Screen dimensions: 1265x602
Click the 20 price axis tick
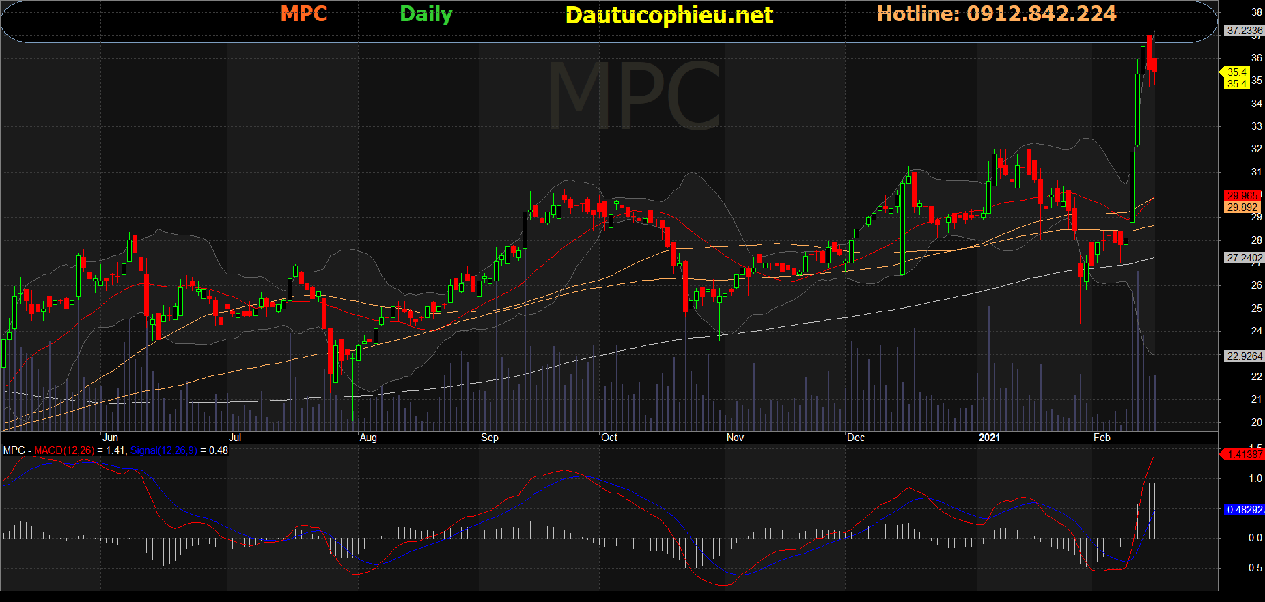1256,422
